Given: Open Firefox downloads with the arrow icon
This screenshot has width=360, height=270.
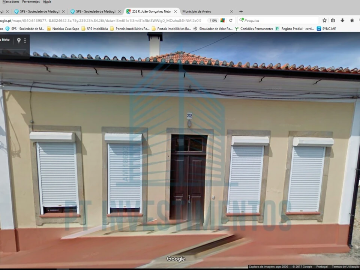Looking at the screenshot, I should [342, 20].
